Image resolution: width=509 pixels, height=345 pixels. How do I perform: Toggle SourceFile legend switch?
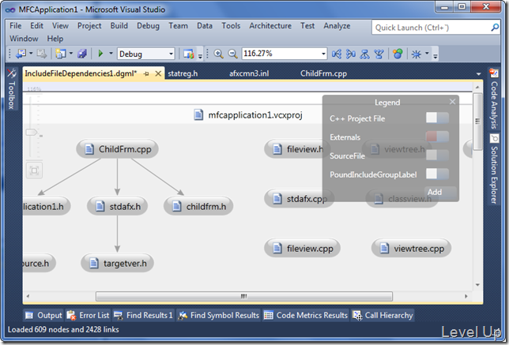pyautogui.click(x=437, y=156)
